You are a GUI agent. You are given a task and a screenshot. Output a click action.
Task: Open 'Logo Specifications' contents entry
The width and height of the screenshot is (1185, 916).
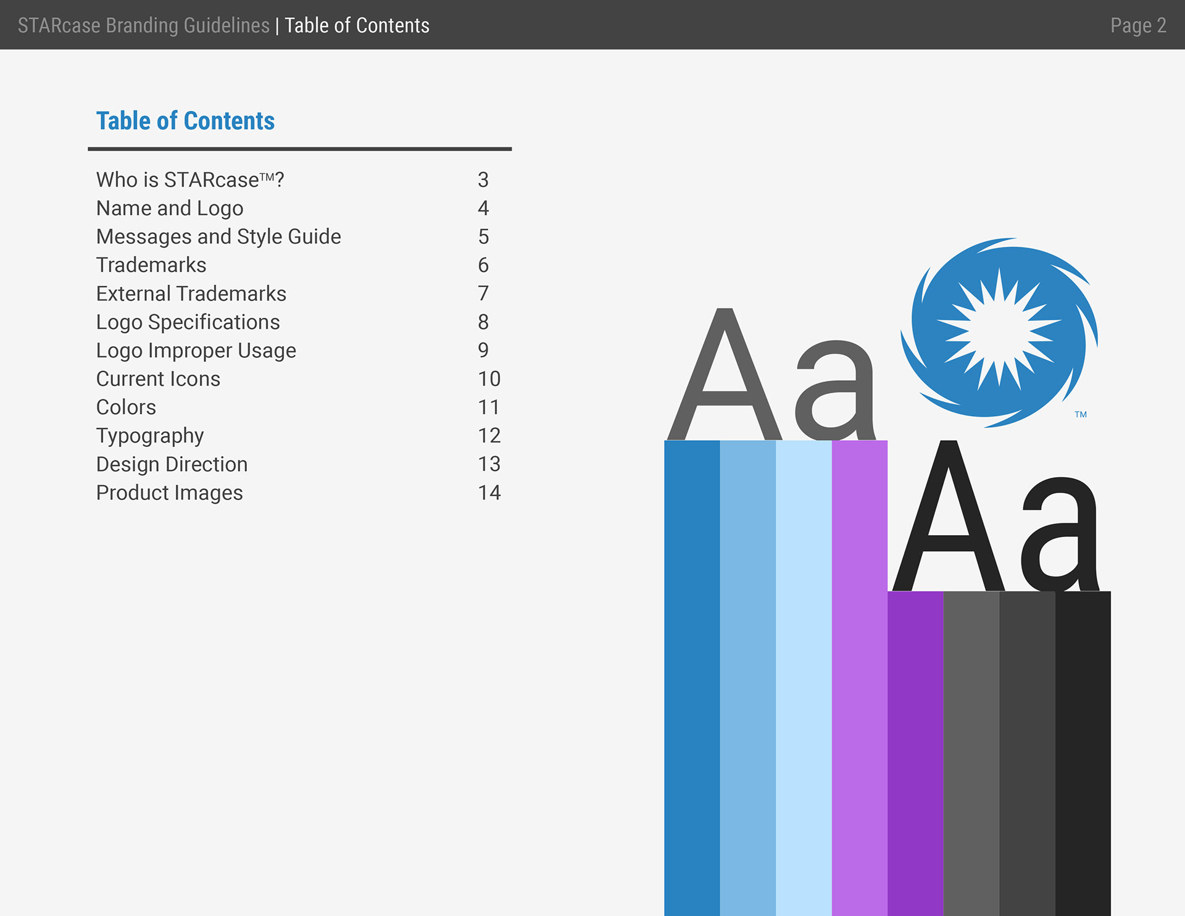pyautogui.click(x=188, y=322)
